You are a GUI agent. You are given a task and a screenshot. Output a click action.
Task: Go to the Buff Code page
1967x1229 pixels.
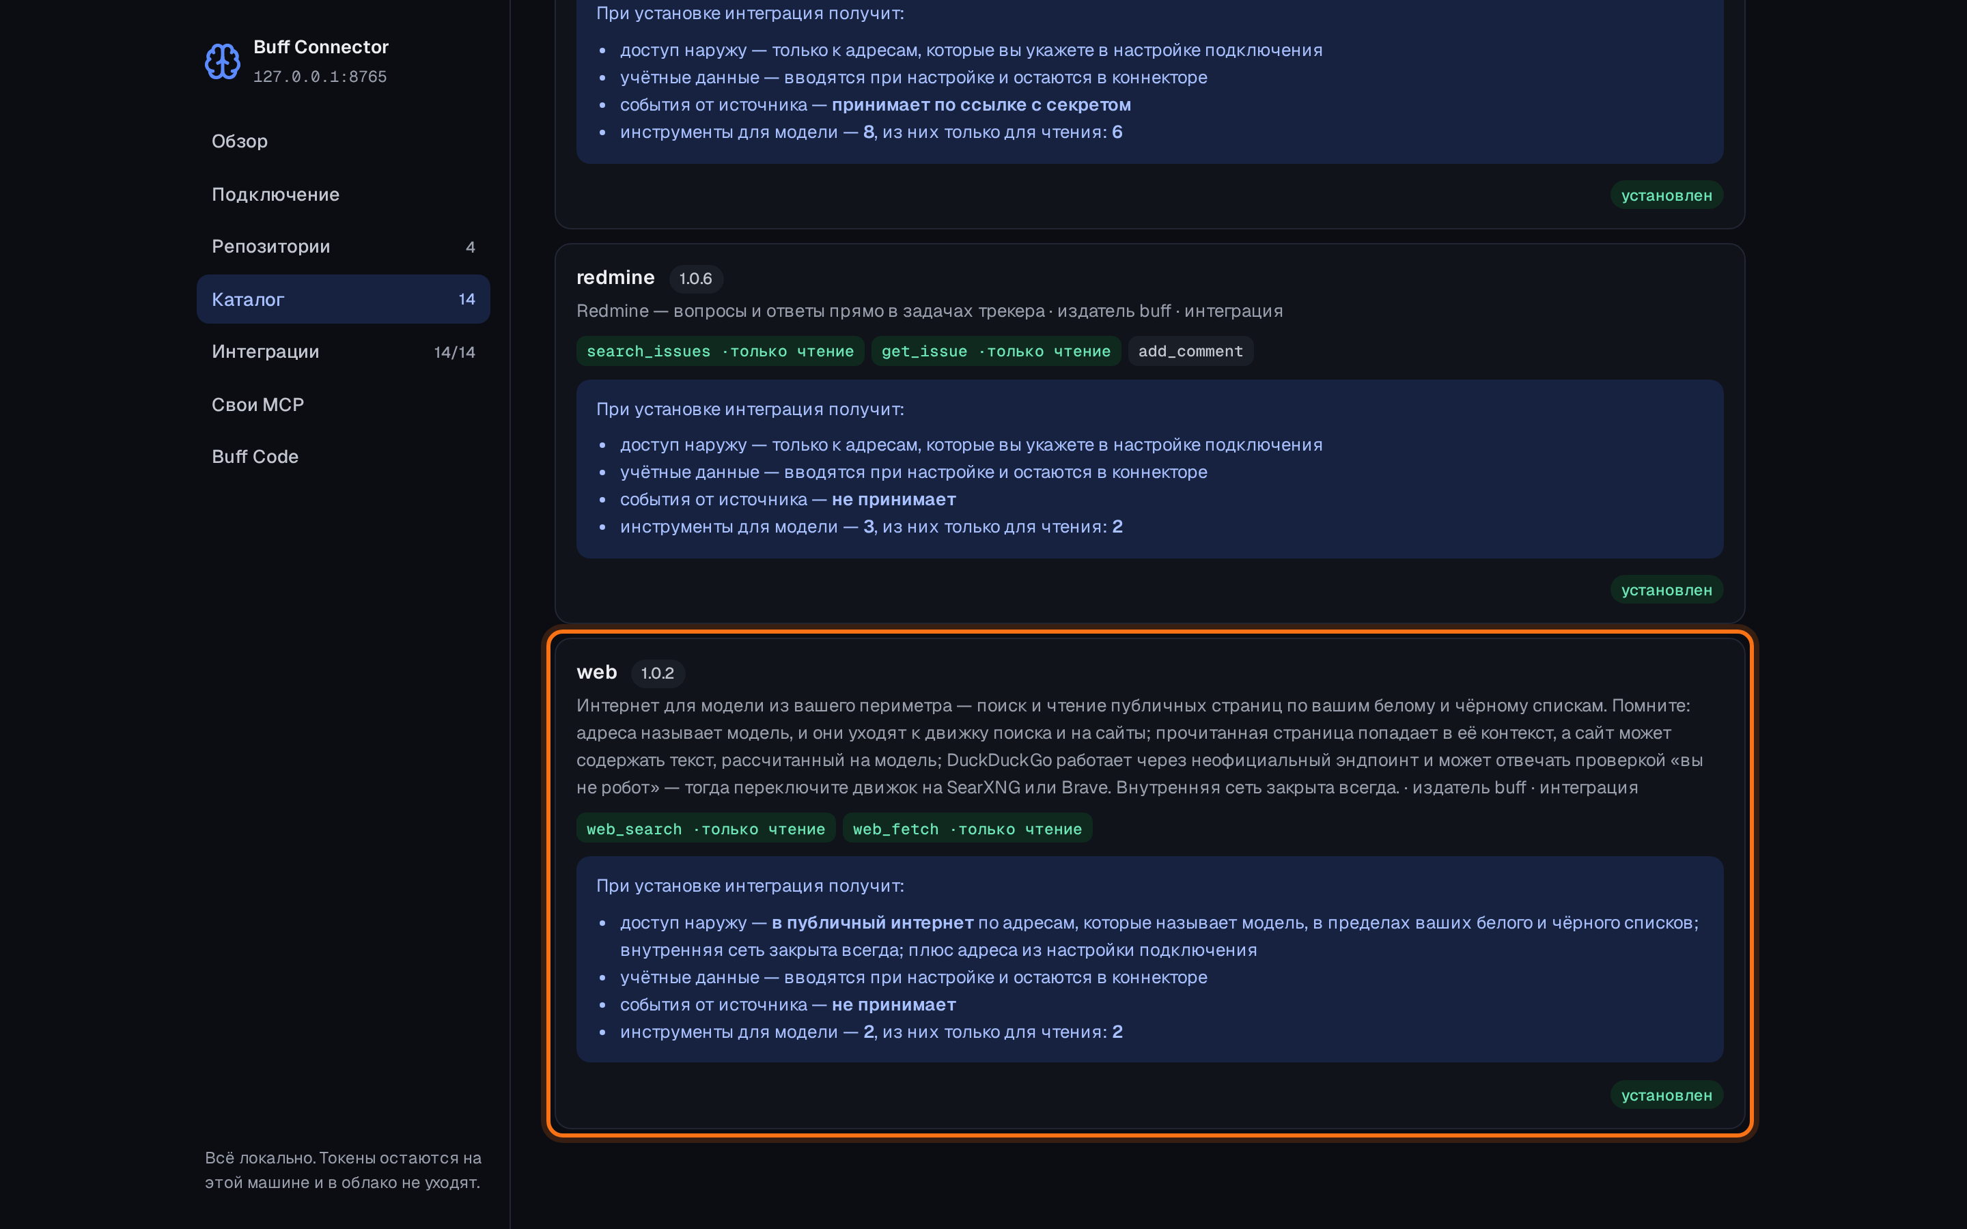click(x=343, y=457)
